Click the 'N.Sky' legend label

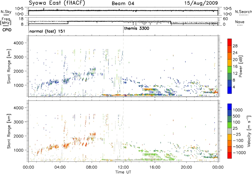point(6,12)
